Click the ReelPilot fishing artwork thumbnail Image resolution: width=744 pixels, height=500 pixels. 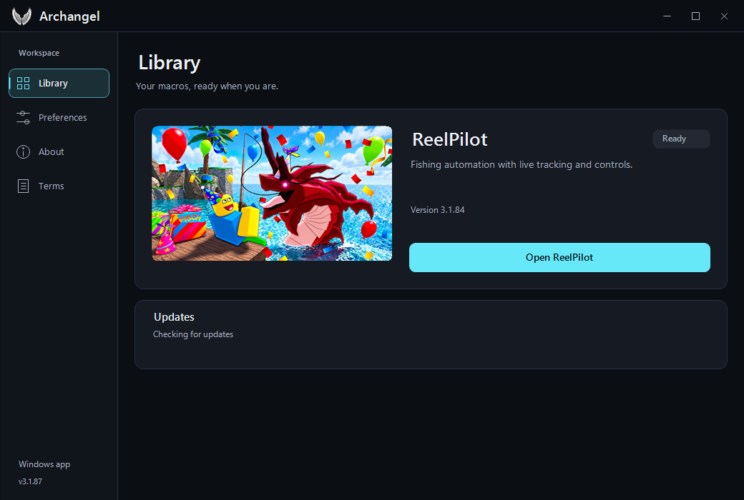(x=272, y=194)
